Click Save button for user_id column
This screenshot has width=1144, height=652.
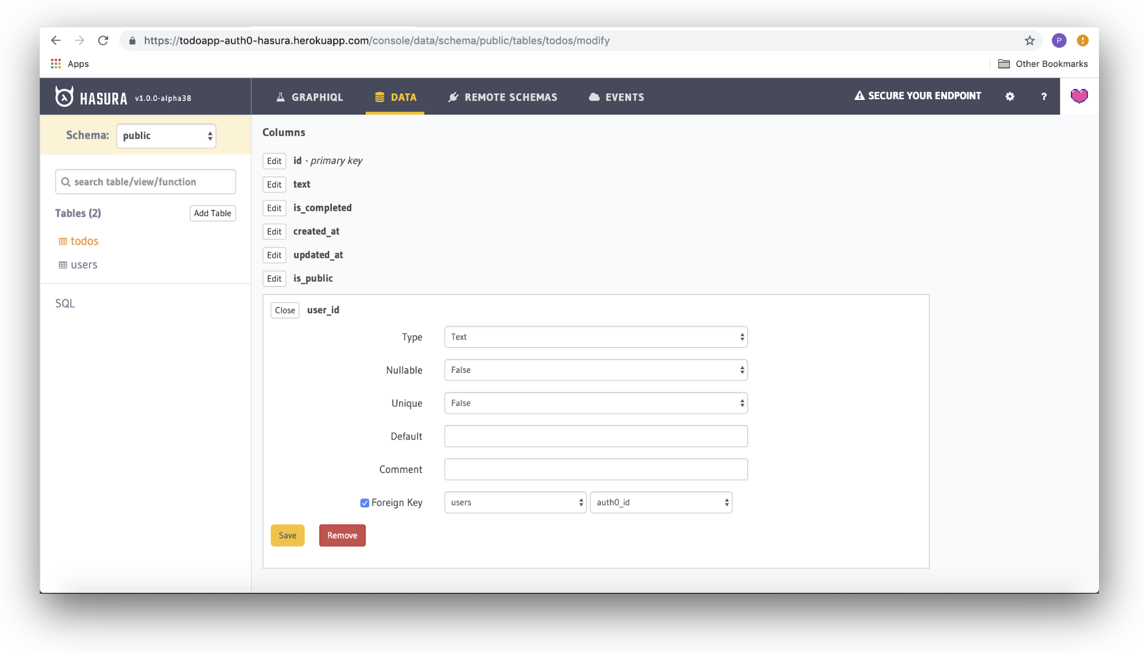(287, 535)
